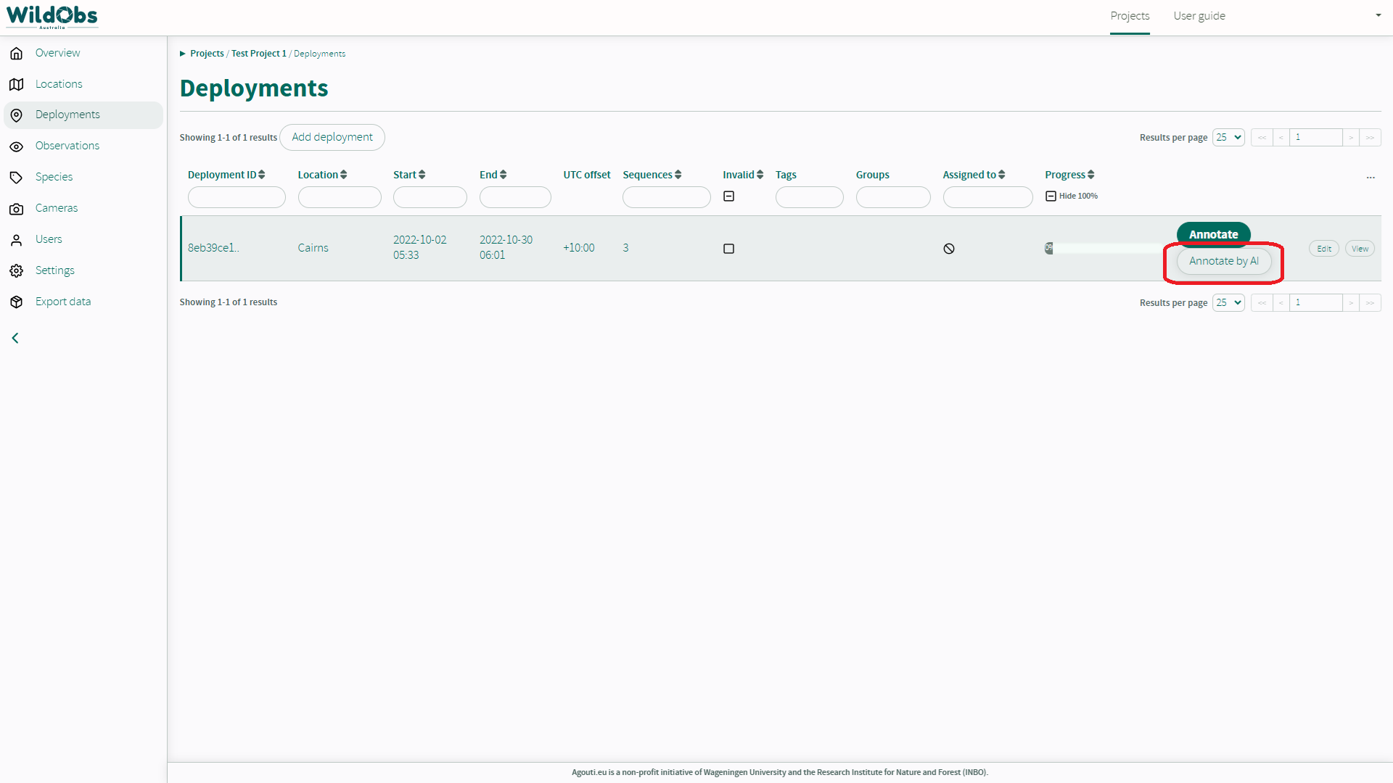Switch to the Projects tab in the top bar
This screenshot has width=1393, height=783.
coord(1130,16)
